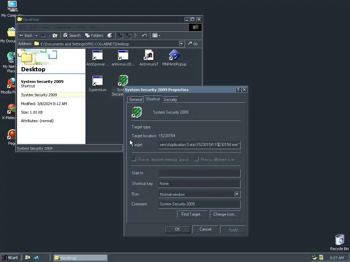Click the Windows flag logo in Explorer
Viewport: 350px width, 262px height.
coord(195,27)
